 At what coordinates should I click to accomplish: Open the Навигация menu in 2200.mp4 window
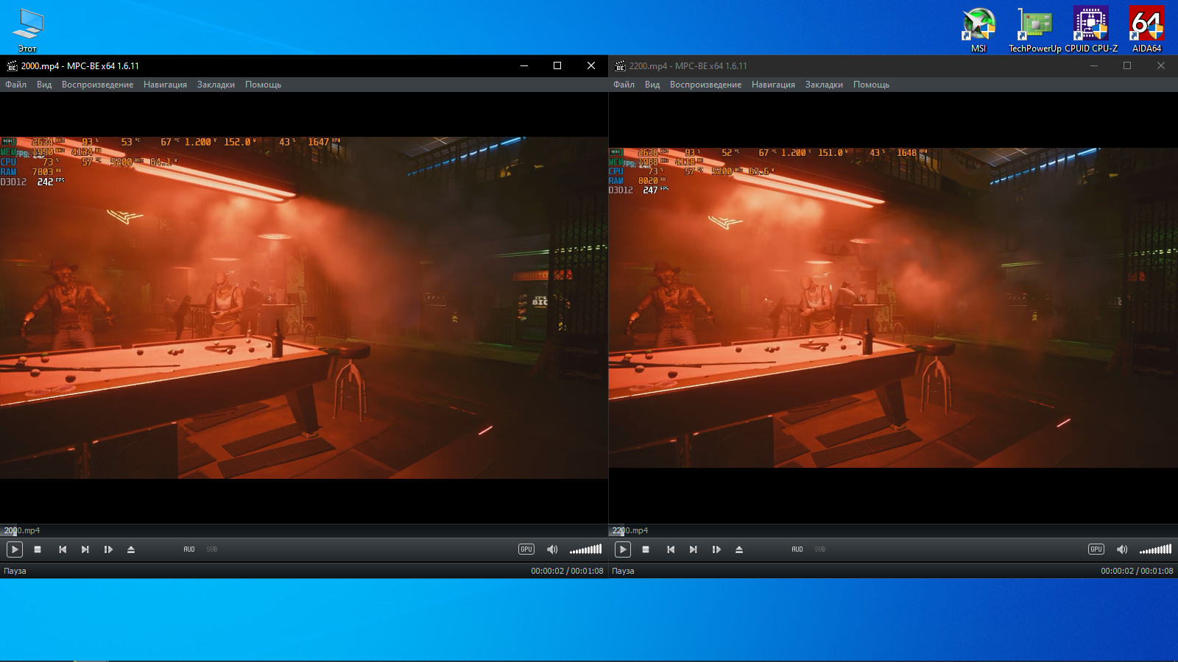click(773, 85)
